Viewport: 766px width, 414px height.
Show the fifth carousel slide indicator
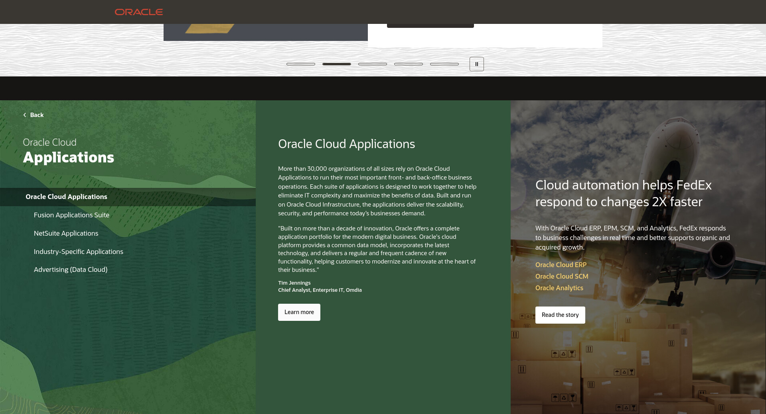[444, 64]
